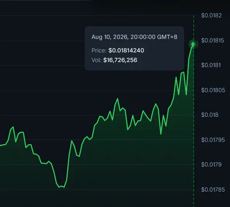Viewport: 230px width, 207px height.
Task: Click the tooltip price value $0.01814240
Action: coord(126,50)
